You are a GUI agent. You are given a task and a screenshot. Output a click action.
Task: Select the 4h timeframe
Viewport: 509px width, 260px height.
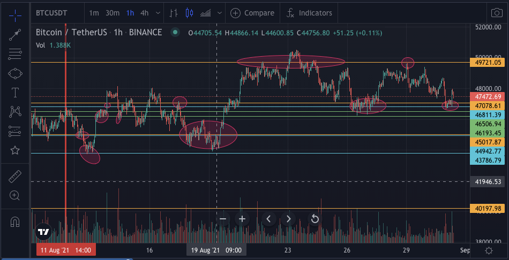pyautogui.click(x=144, y=13)
